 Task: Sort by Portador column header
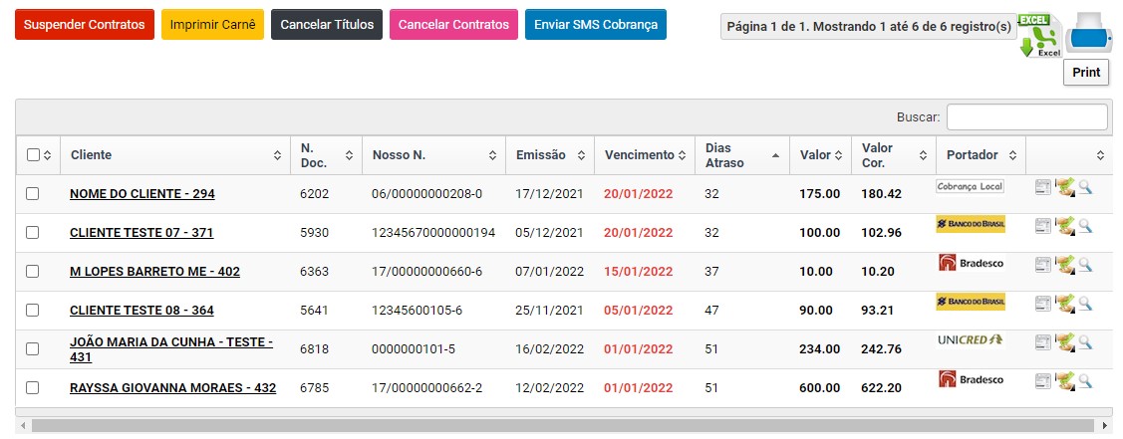click(x=980, y=155)
